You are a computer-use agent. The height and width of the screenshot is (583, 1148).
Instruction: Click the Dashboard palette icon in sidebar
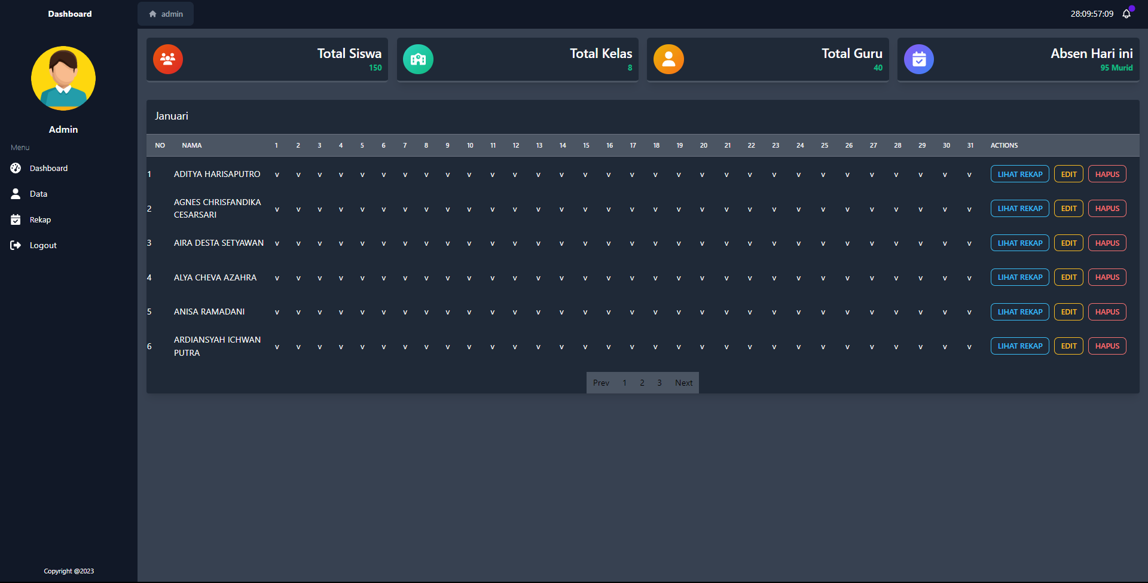[16, 168]
